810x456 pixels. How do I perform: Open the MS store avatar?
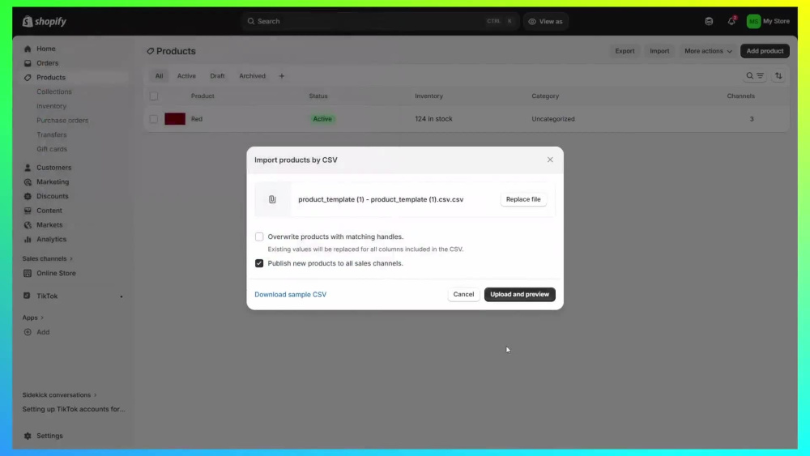pyautogui.click(x=753, y=21)
